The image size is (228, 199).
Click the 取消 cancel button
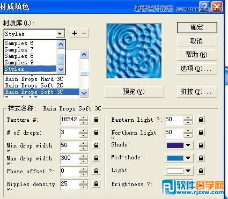197,41
